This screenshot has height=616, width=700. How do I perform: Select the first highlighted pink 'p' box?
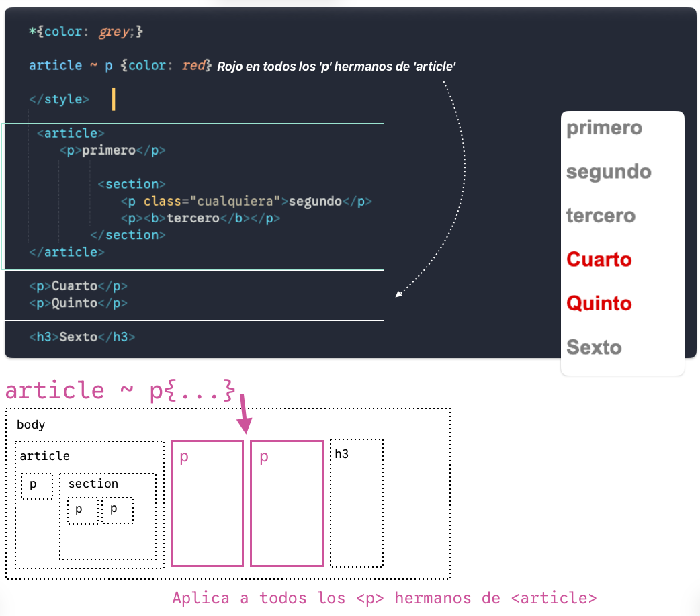[x=207, y=502]
